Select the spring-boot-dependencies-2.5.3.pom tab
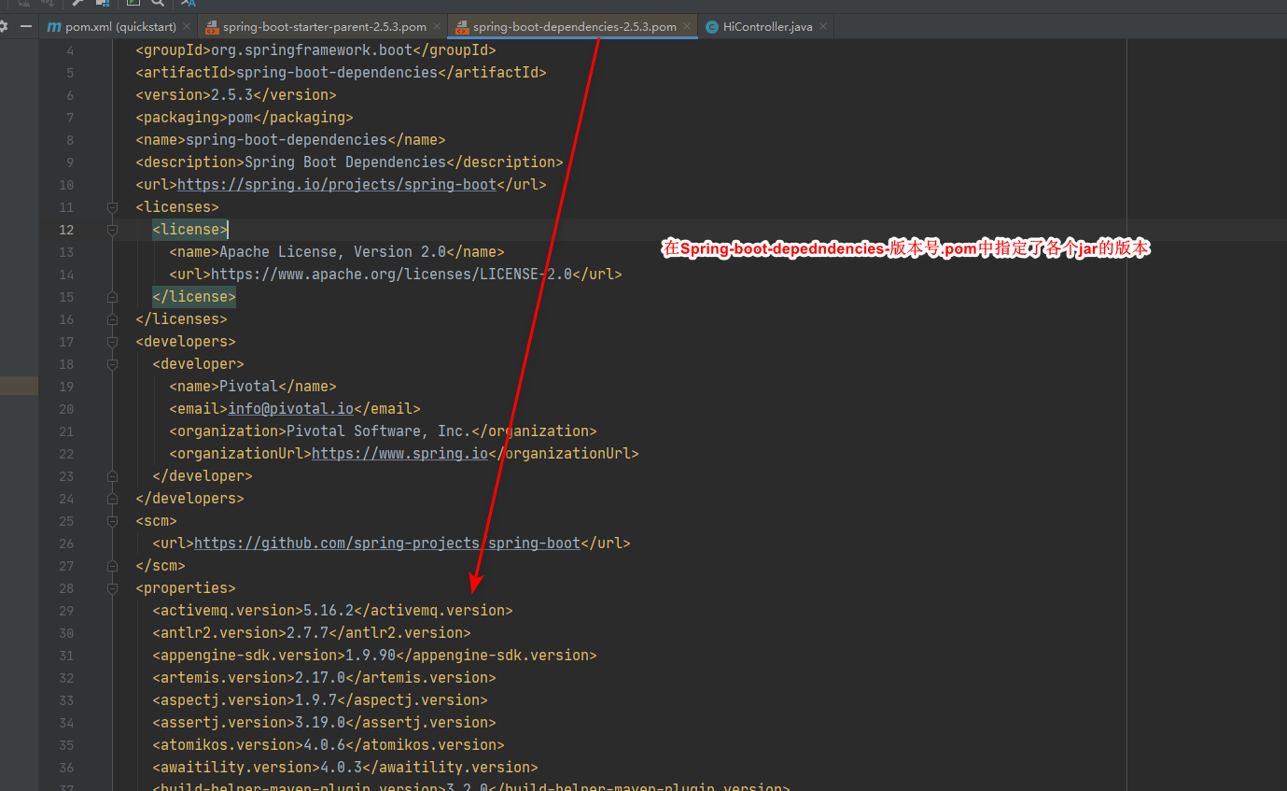 coord(574,27)
